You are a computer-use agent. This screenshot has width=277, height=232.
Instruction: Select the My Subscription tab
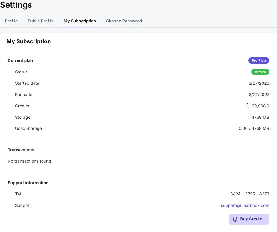point(80,21)
